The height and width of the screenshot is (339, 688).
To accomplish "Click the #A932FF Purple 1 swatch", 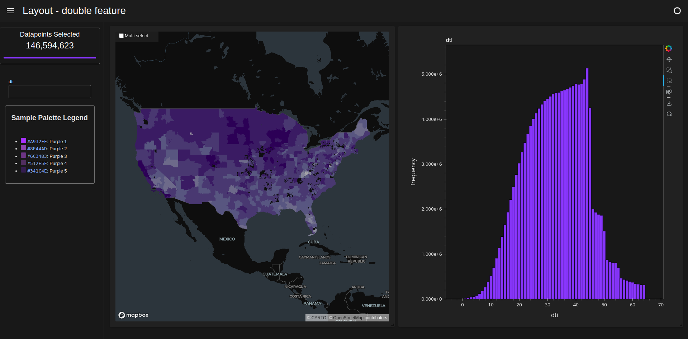I will point(23,140).
